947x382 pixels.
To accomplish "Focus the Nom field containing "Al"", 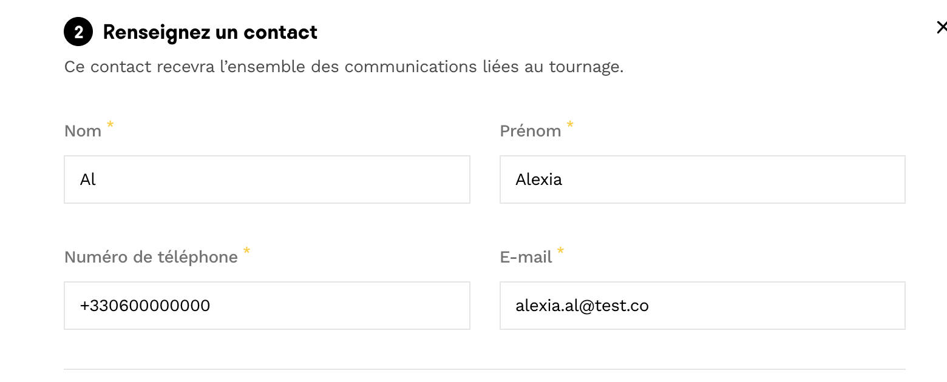I will 267,179.
